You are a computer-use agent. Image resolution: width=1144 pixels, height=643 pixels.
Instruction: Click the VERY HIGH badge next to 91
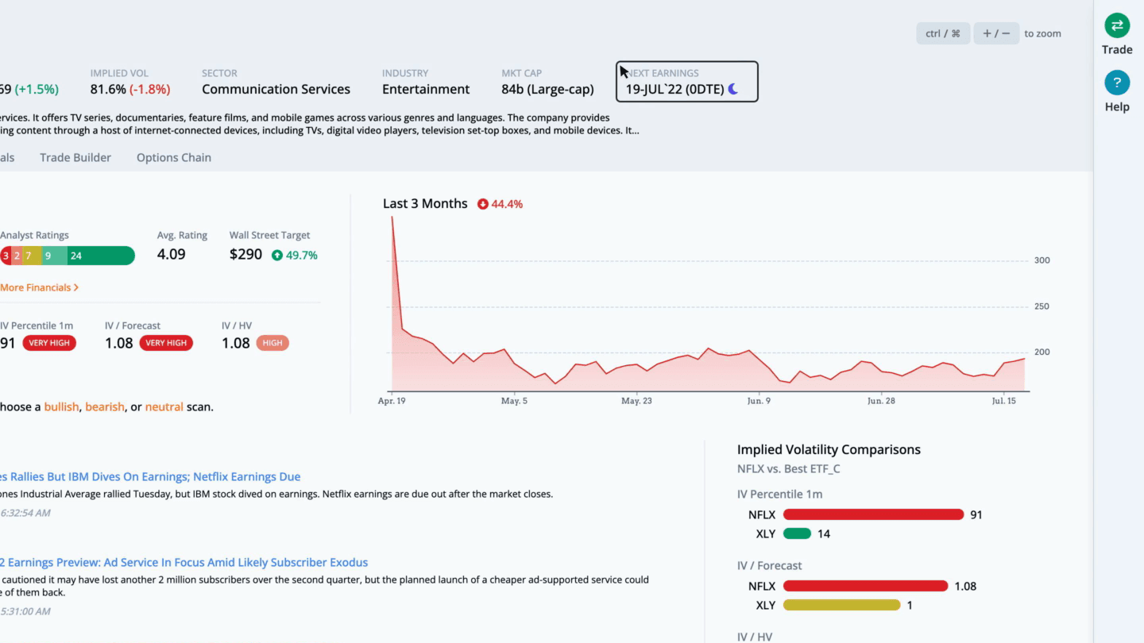(x=49, y=343)
